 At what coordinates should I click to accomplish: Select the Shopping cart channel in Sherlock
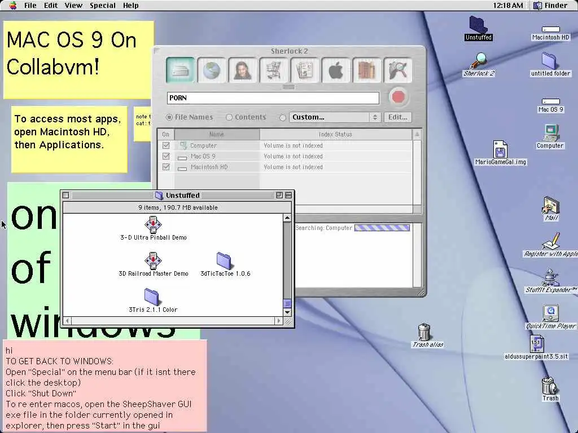pyautogui.click(x=273, y=69)
